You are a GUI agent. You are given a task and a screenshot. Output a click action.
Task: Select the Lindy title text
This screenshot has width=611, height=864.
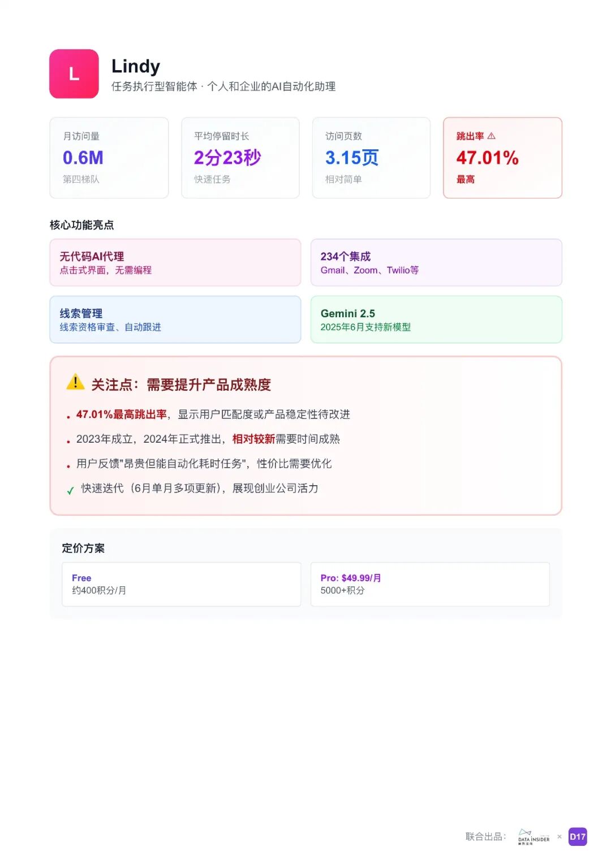(x=136, y=67)
